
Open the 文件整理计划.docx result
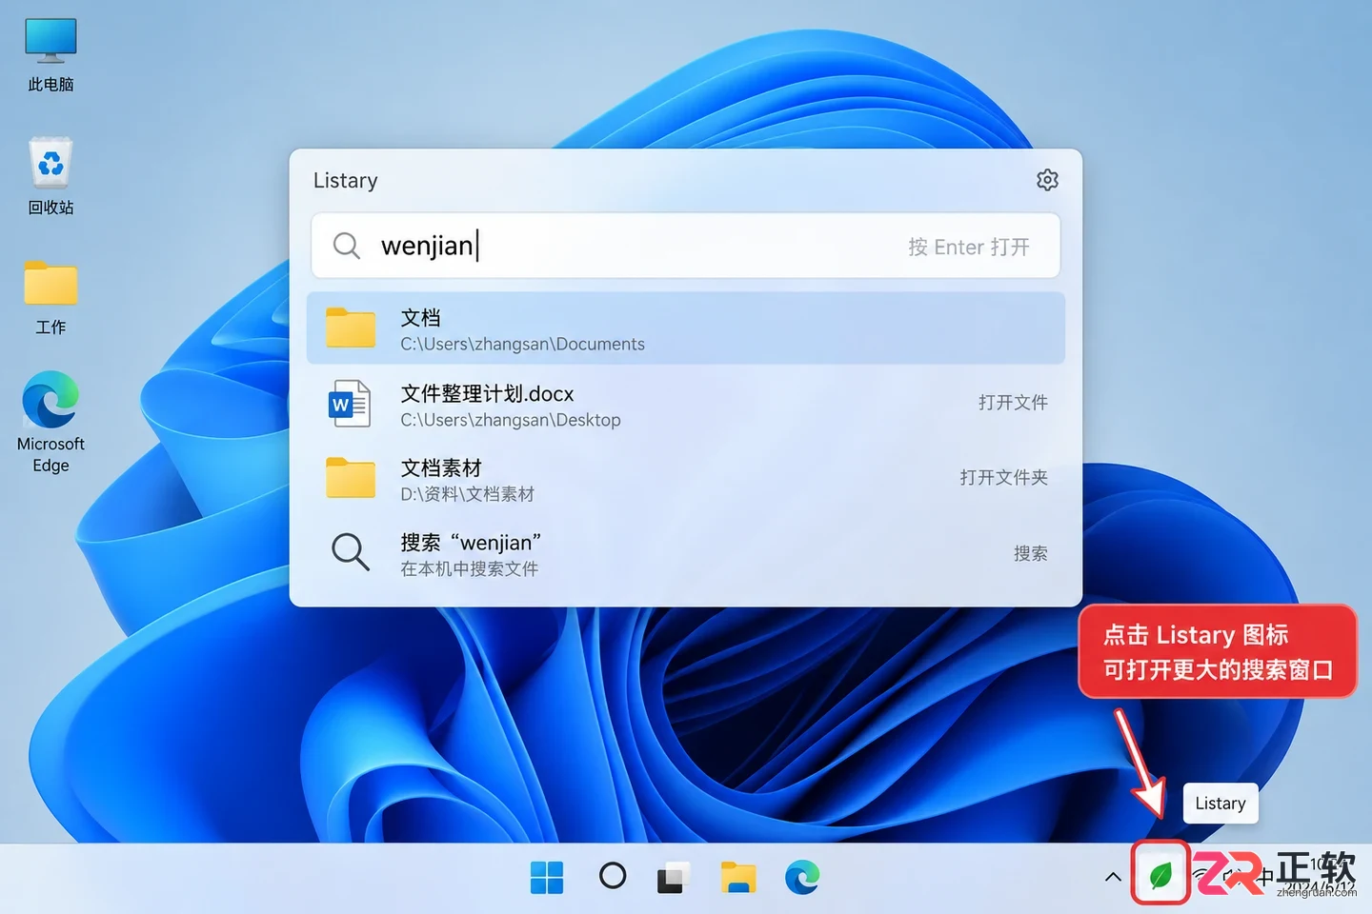pos(685,405)
